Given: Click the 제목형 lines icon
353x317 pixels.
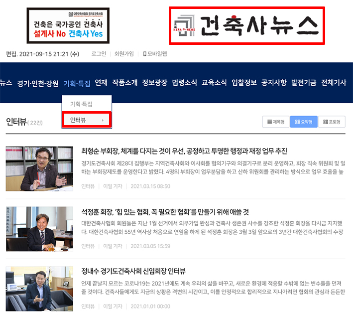Looking at the screenshot, I should (269, 122).
